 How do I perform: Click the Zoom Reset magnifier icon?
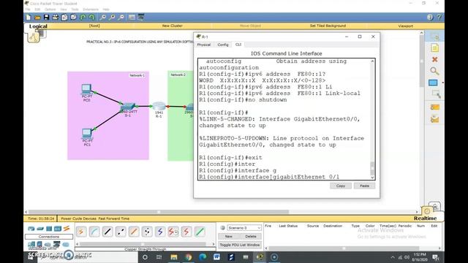coord(112,18)
